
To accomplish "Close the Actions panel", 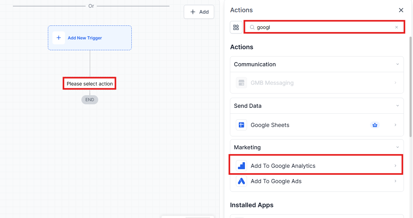I will point(401,10).
